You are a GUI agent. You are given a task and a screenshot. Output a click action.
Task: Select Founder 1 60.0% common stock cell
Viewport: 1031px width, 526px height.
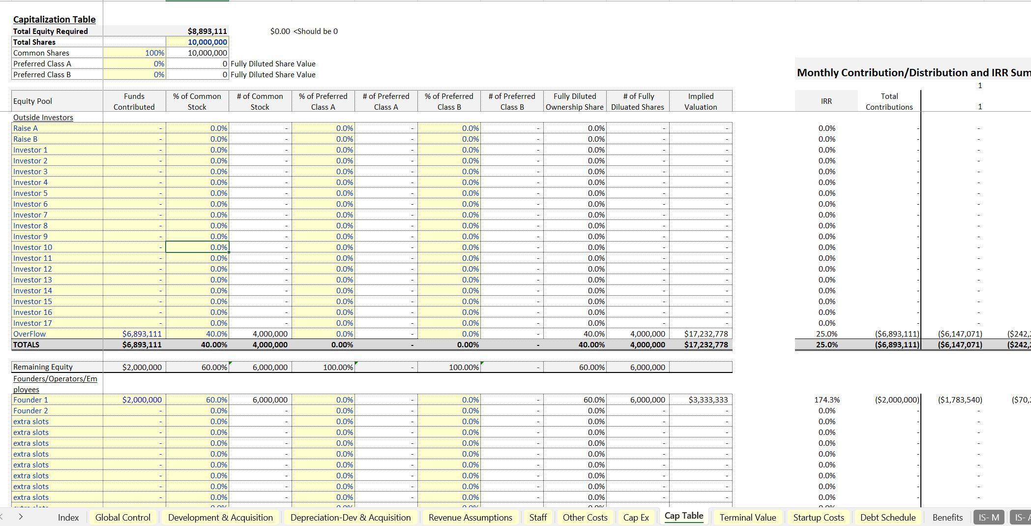197,400
